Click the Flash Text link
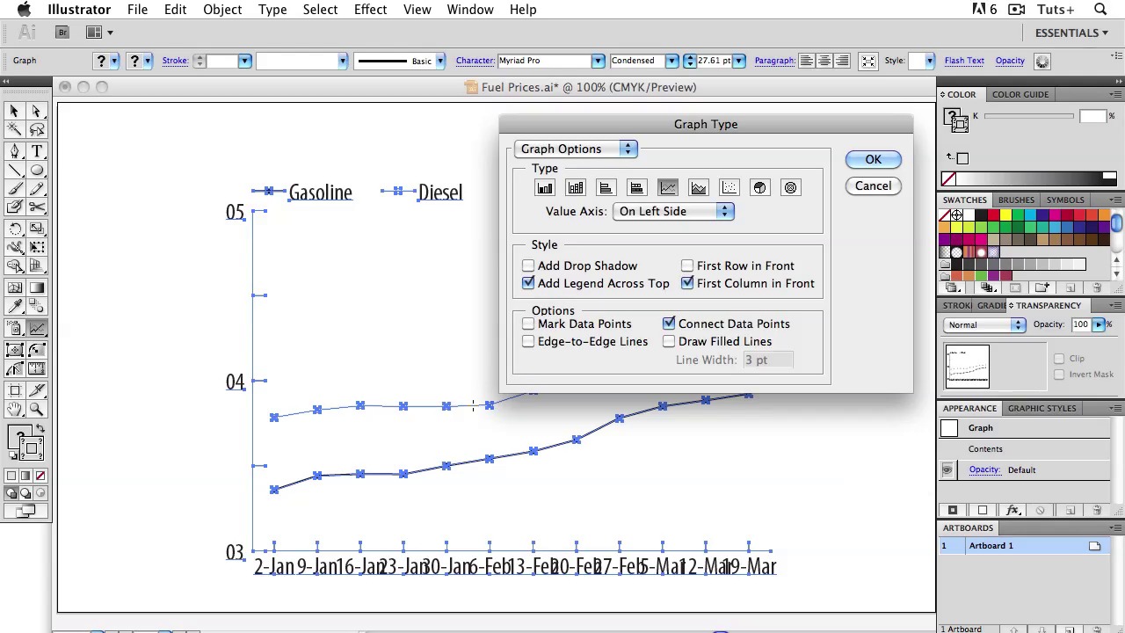The image size is (1125, 633). [x=964, y=61]
